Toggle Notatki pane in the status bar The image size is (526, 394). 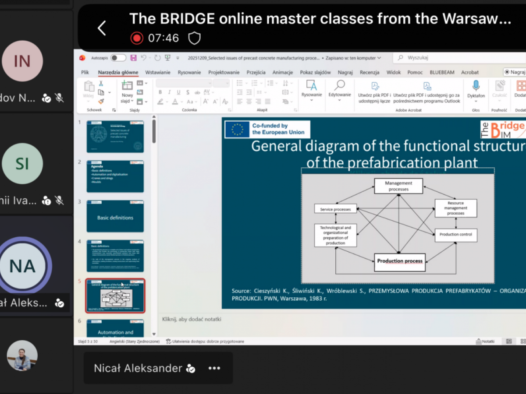point(485,341)
